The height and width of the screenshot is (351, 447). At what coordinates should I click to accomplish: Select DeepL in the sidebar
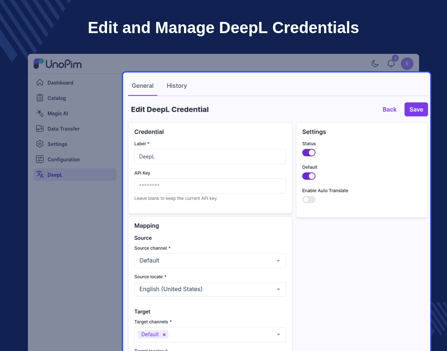[x=75, y=175]
